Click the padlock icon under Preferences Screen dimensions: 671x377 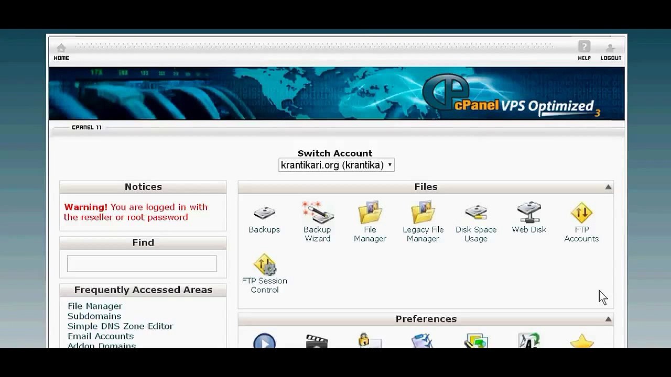[369, 341]
